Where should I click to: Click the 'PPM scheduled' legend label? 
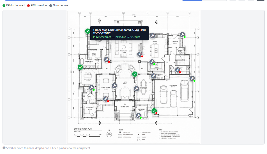[15, 5]
